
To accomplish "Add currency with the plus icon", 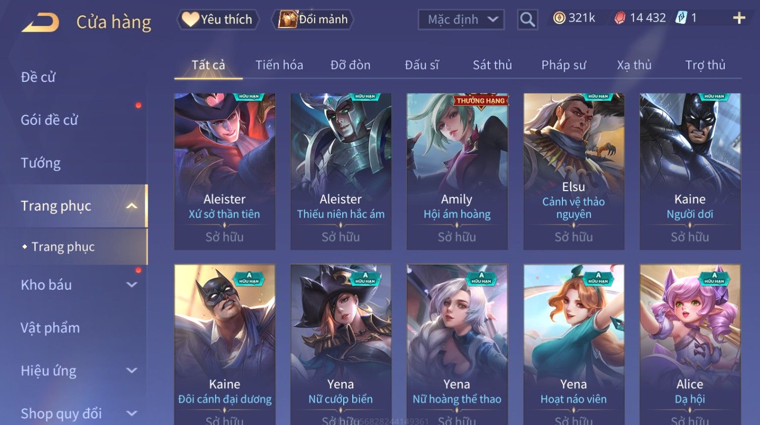I will (x=739, y=18).
